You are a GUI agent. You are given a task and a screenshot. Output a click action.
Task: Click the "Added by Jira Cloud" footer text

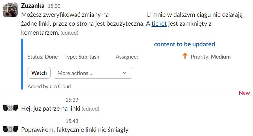(49, 87)
